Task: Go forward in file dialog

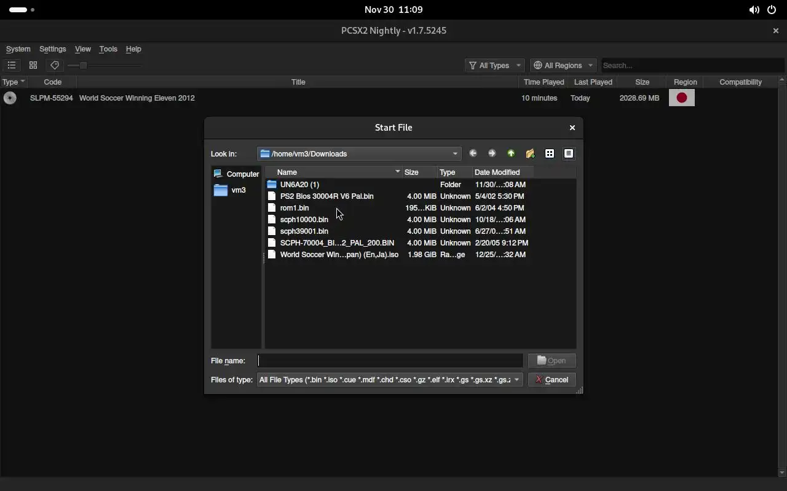Action: click(x=492, y=153)
